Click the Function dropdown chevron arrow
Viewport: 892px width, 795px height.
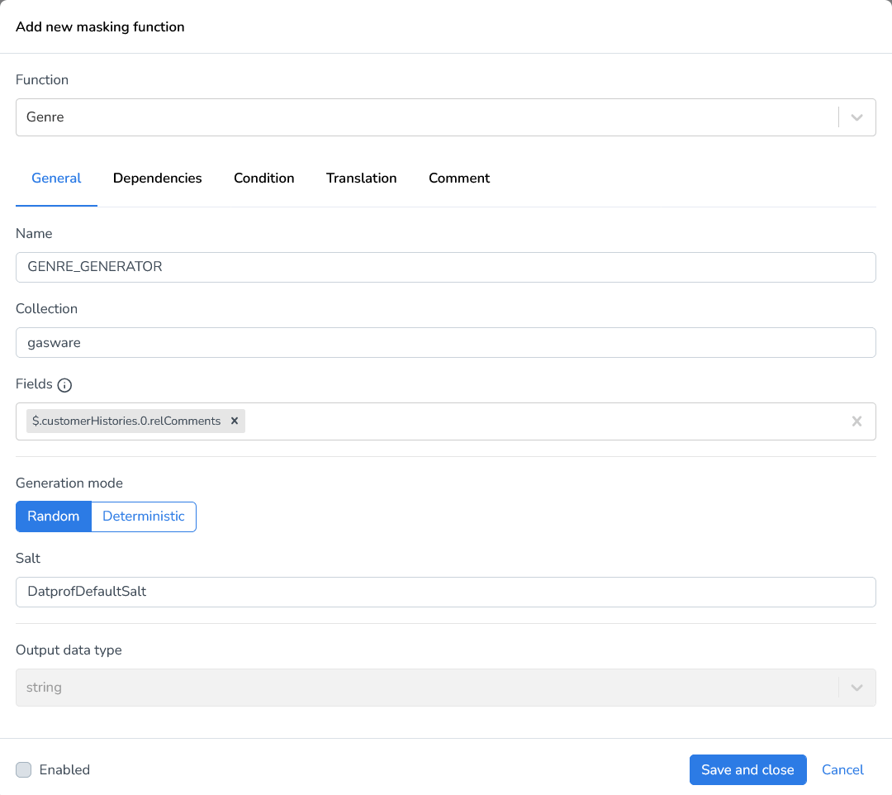coord(856,117)
